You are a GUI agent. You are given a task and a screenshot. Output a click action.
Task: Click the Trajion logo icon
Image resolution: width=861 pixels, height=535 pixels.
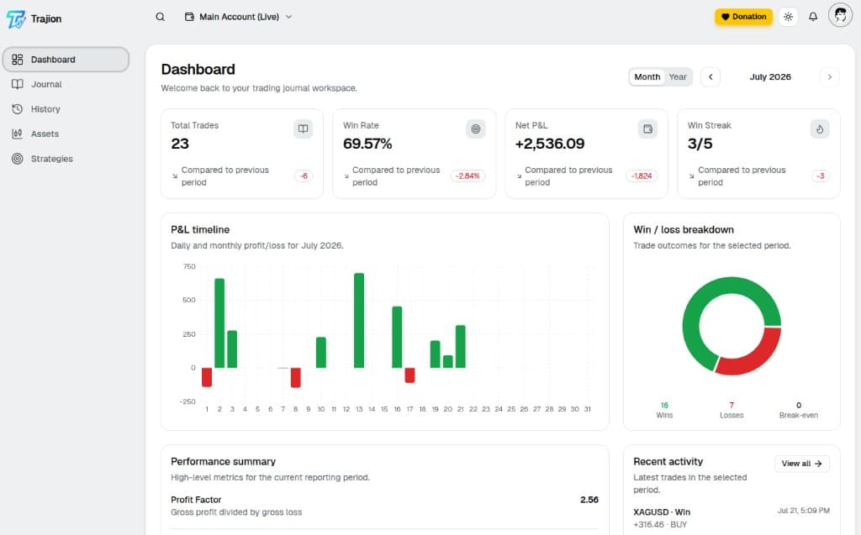pos(16,19)
